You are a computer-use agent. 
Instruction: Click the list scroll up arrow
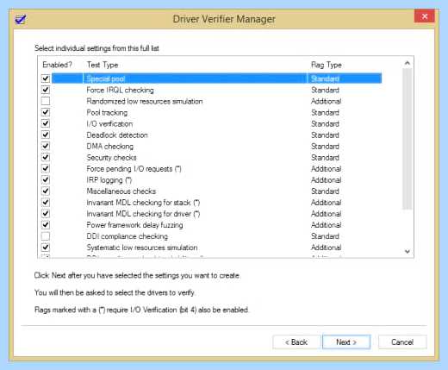408,63
